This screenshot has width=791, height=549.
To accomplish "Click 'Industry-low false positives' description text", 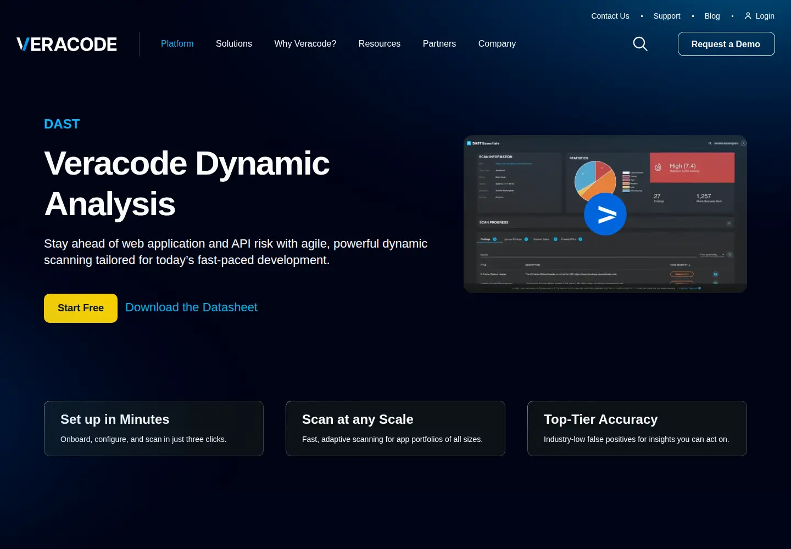I will (x=637, y=439).
